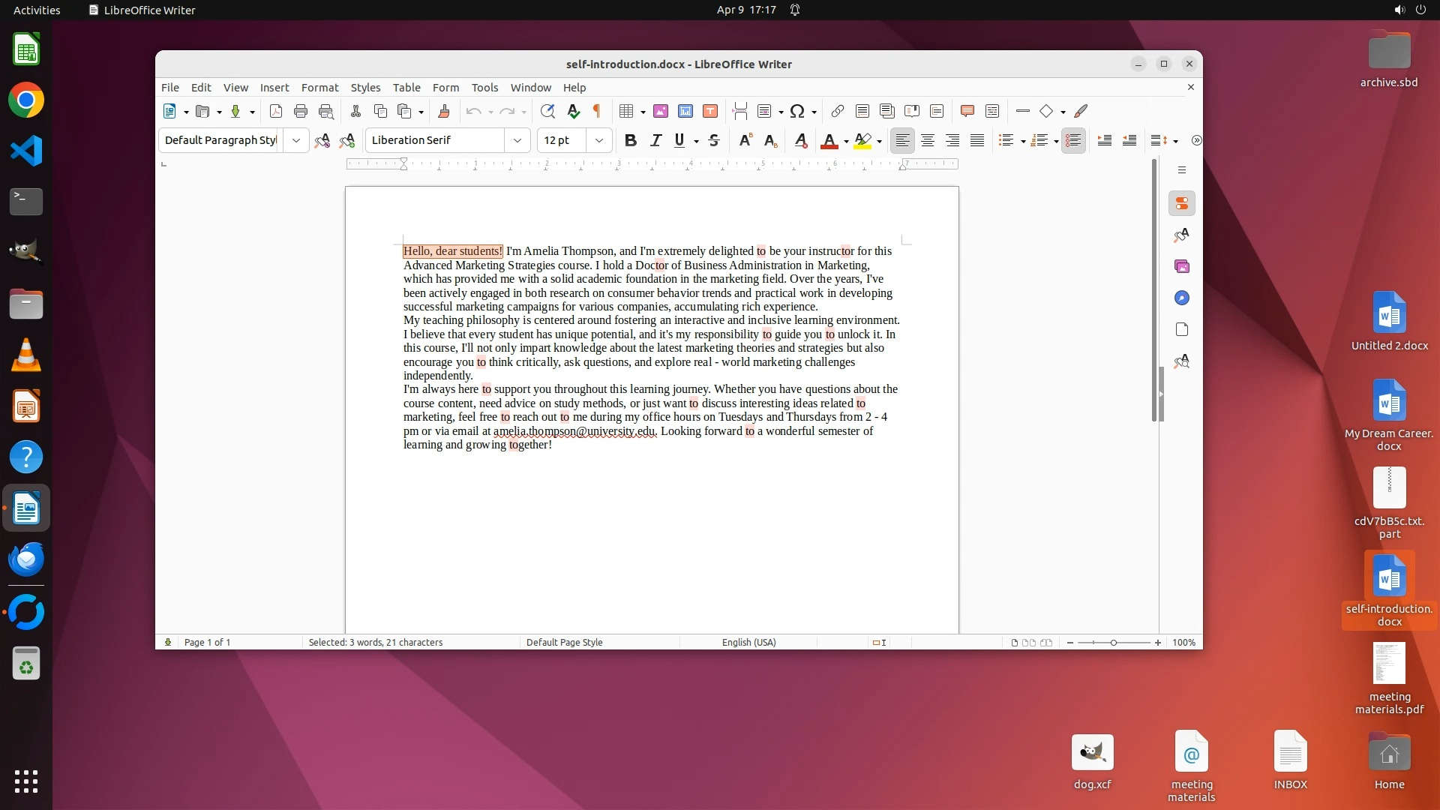Open the Tools menu
Screen dimensions: 1440x810
coord(484,88)
